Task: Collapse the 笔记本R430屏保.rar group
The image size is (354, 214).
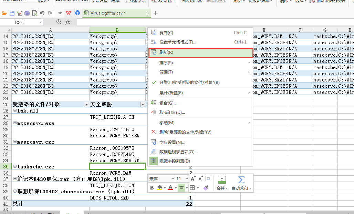Action: coord(15,179)
